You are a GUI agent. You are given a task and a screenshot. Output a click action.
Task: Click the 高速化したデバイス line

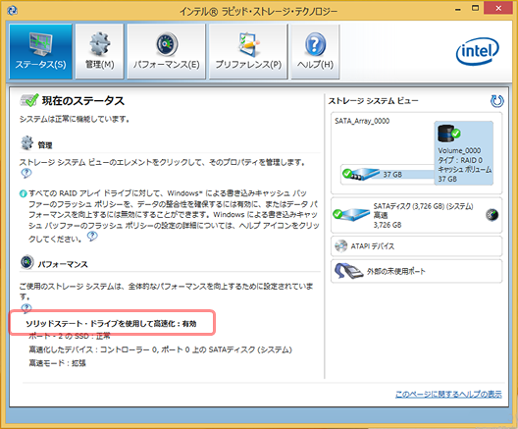(x=161, y=349)
